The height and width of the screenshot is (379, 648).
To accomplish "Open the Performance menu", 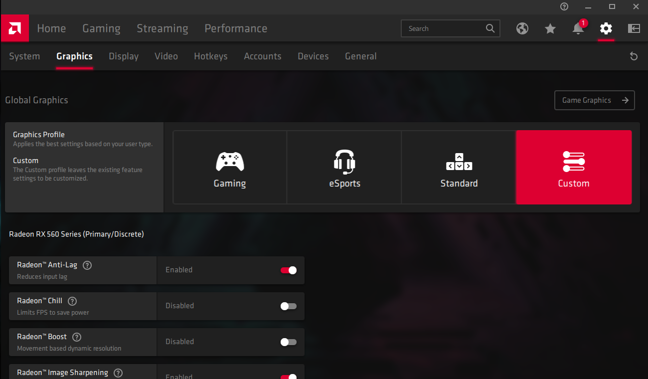I will pyautogui.click(x=236, y=28).
